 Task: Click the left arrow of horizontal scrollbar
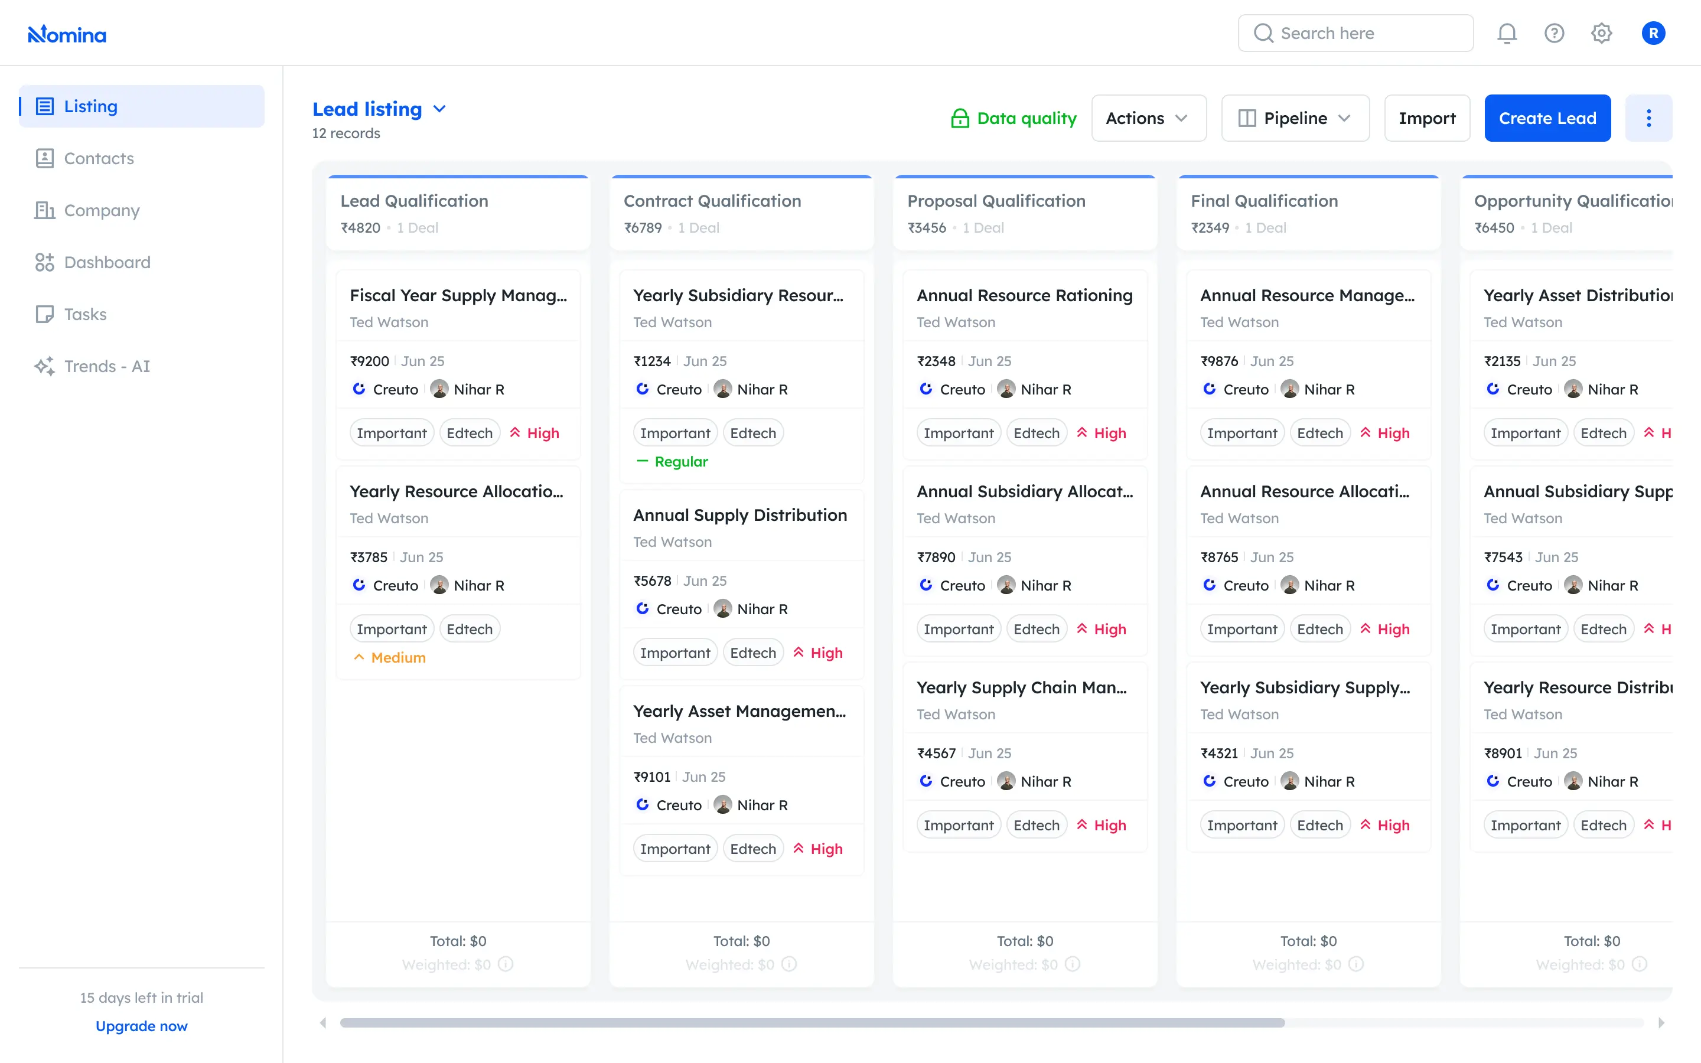[x=323, y=1022]
